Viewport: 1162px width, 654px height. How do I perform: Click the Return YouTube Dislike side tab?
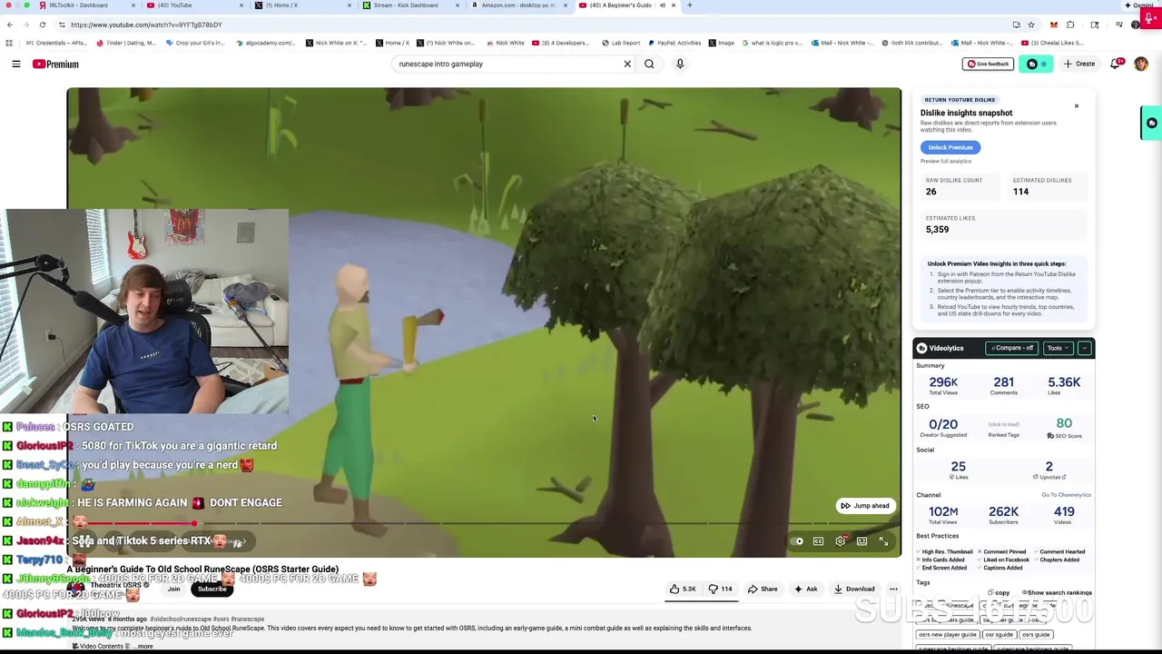point(1151,123)
